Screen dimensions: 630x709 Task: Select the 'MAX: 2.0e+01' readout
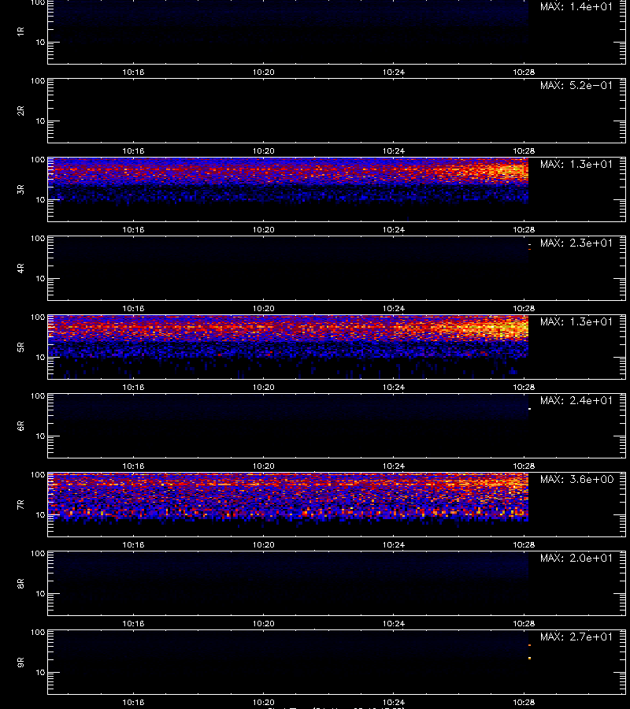click(576, 558)
